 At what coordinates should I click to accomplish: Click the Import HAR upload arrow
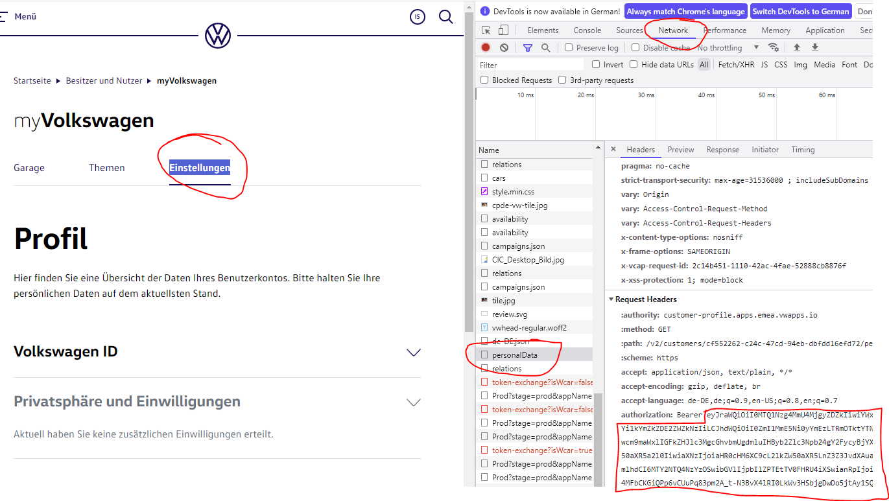[x=797, y=47]
